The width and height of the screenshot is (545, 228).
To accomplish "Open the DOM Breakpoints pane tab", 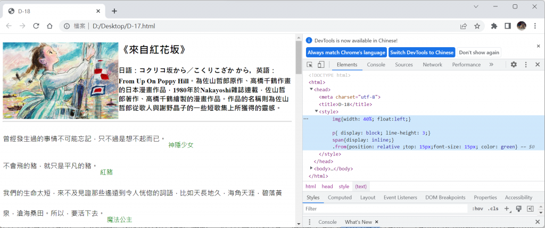I will 445,197.
